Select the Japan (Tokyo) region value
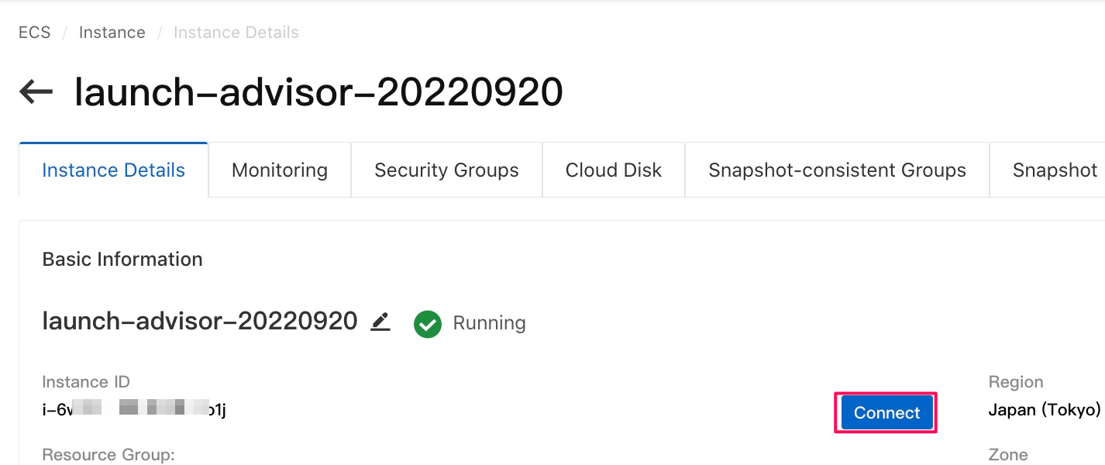Screen dimensions: 1105x465 (x=1044, y=409)
